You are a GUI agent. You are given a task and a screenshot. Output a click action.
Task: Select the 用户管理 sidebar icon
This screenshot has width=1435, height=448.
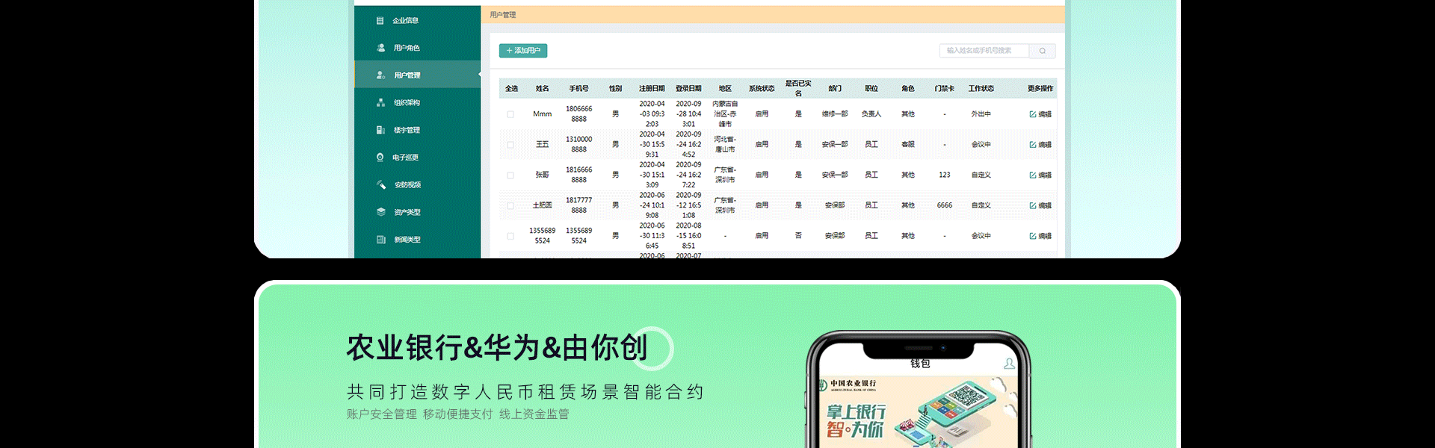pyautogui.click(x=380, y=75)
